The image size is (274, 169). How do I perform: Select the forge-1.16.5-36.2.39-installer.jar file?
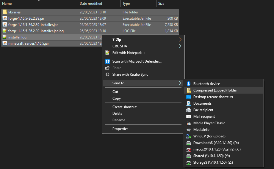coord(33,25)
